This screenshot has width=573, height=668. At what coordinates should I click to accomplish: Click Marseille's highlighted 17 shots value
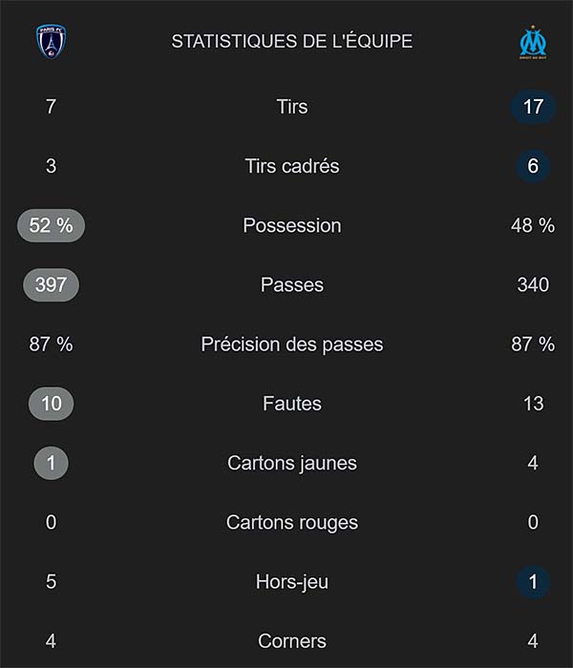tap(533, 107)
